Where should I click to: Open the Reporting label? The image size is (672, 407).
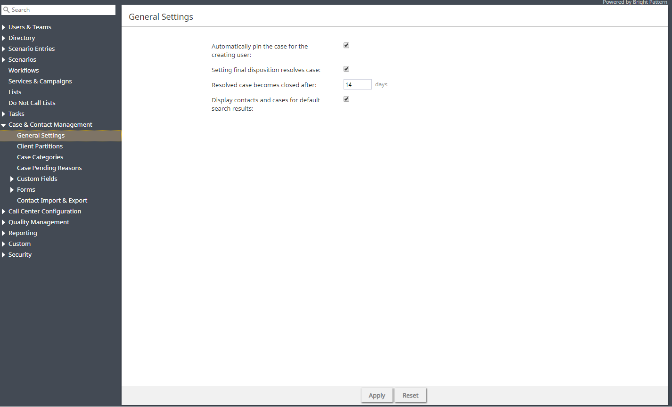tap(23, 233)
